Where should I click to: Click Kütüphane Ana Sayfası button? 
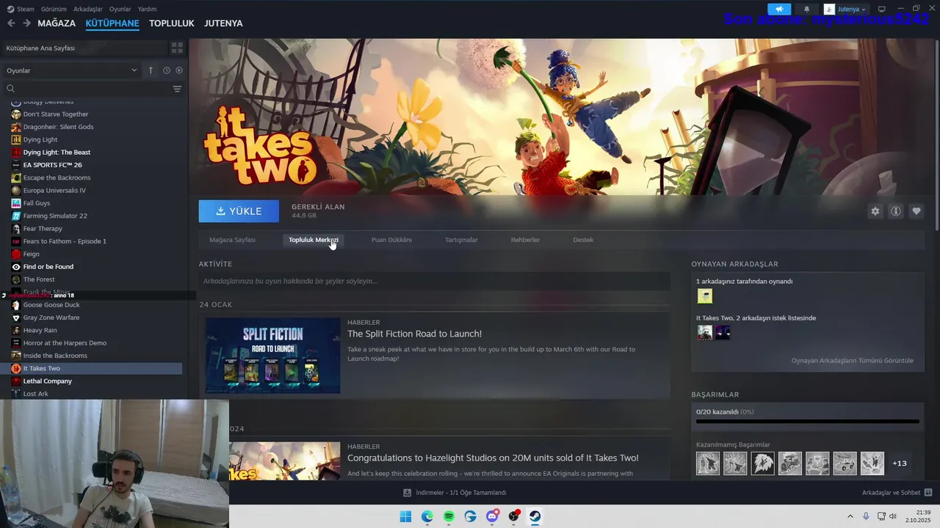point(84,48)
